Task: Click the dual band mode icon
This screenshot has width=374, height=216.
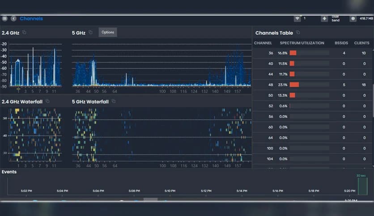Action: pos(324,19)
